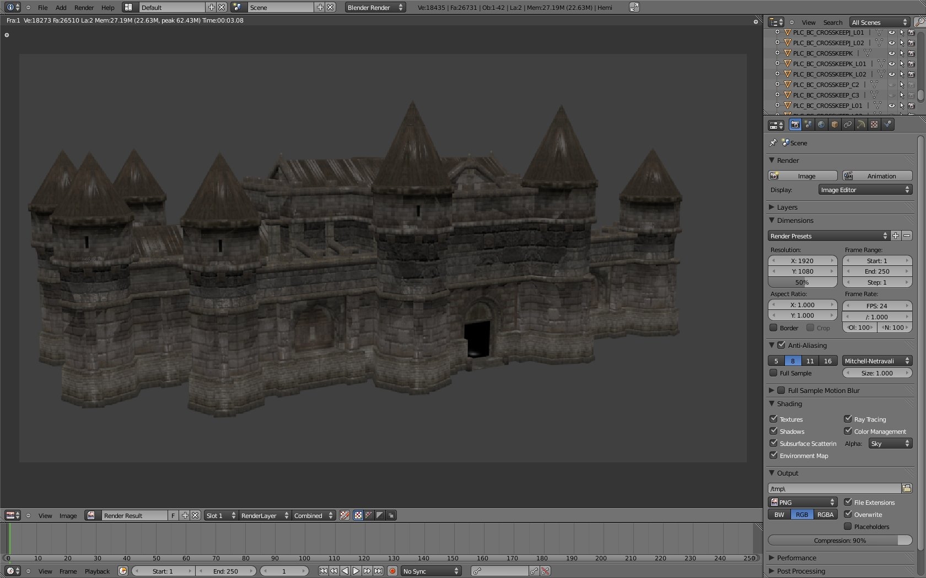Toggle fullscreen icon in the top header
The image size is (926, 578).
pyautogui.click(x=634, y=7)
